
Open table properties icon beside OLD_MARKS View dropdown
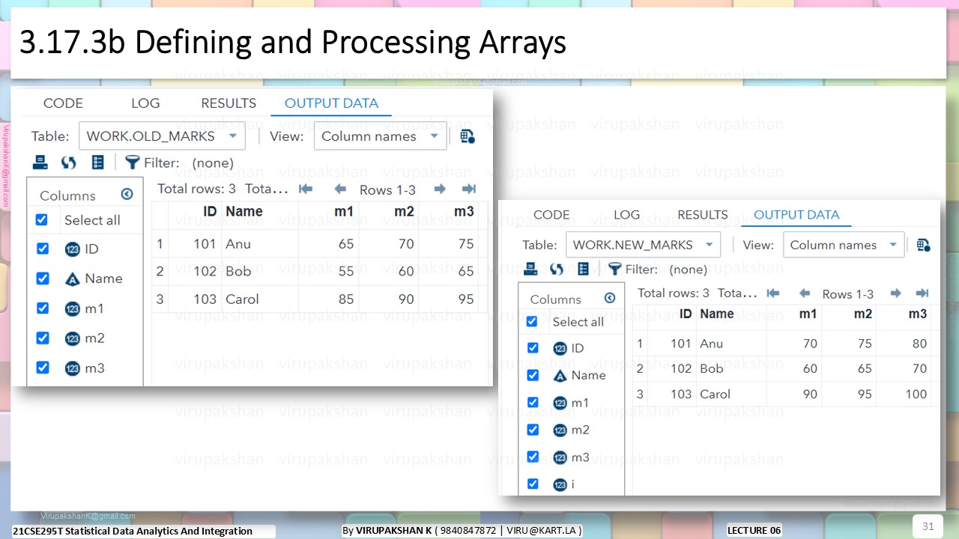[x=468, y=136]
